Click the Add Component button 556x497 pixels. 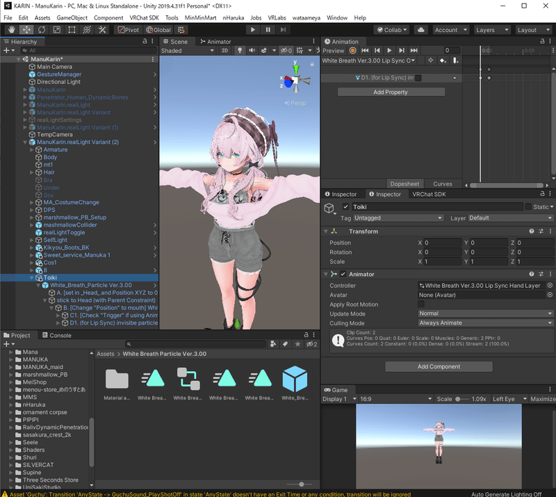[439, 366]
